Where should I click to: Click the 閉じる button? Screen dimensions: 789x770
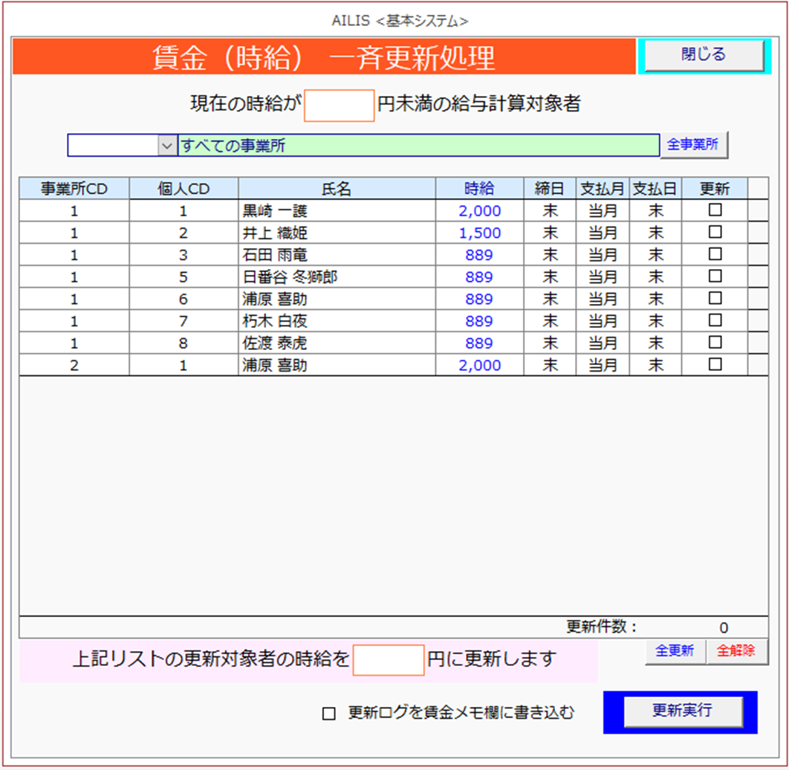click(703, 55)
